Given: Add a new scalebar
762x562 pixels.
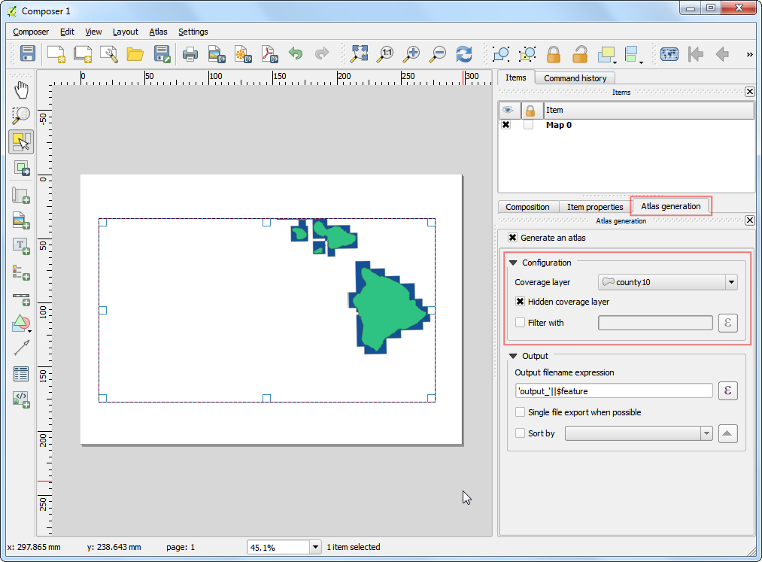Looking at the screenshot, I should tap(21, 298).
